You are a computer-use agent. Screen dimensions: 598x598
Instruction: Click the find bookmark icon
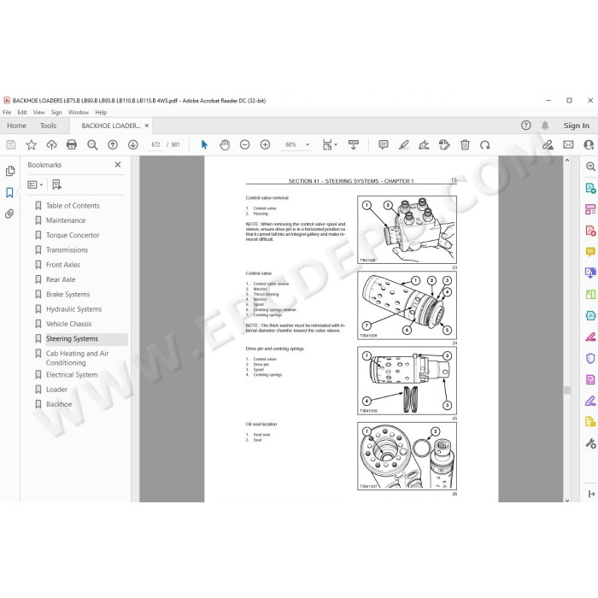[x=57, y=185]
